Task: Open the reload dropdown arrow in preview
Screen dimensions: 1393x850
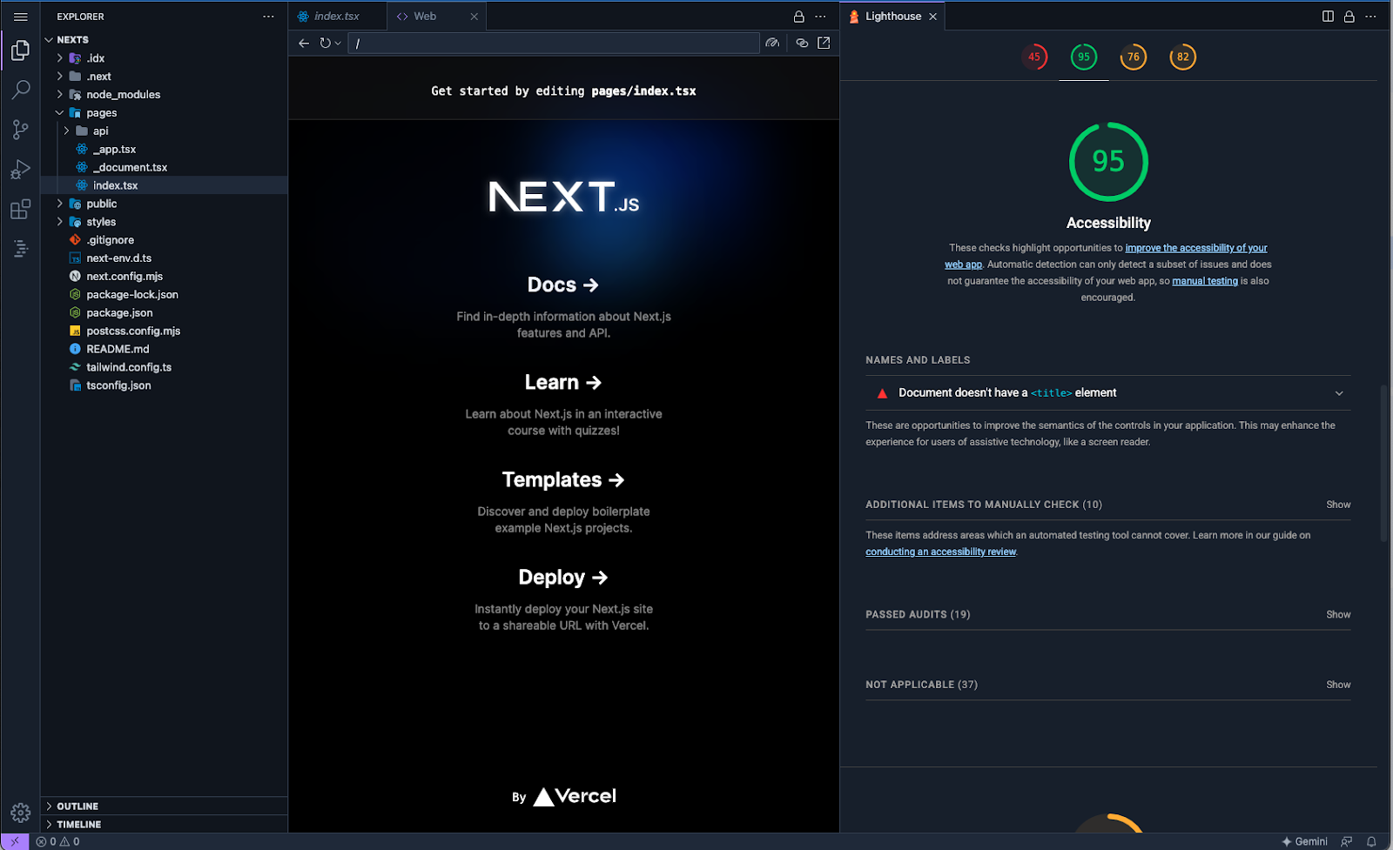Action: tap(338, 44)
